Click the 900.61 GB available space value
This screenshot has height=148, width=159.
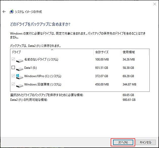point(129,100)
